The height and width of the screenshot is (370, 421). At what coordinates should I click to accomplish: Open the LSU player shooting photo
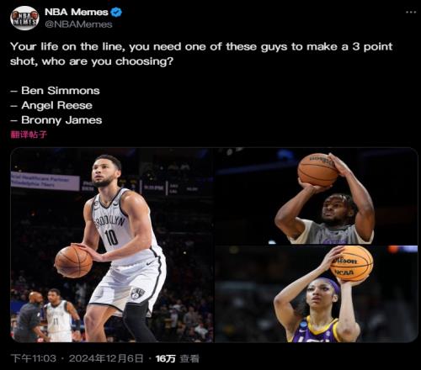coord(317,294)
